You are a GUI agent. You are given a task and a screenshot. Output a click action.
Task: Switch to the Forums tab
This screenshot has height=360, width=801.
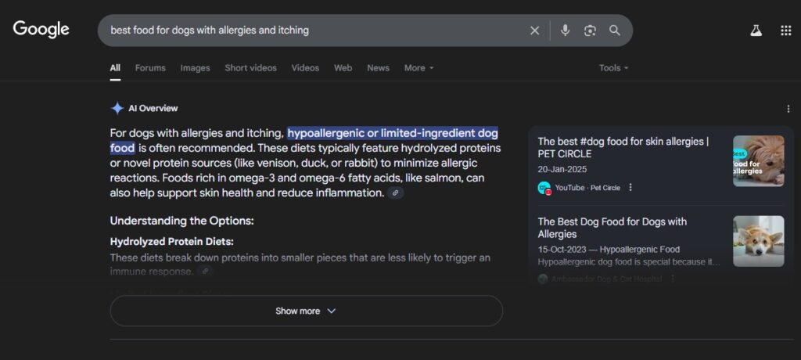(150, 68)
